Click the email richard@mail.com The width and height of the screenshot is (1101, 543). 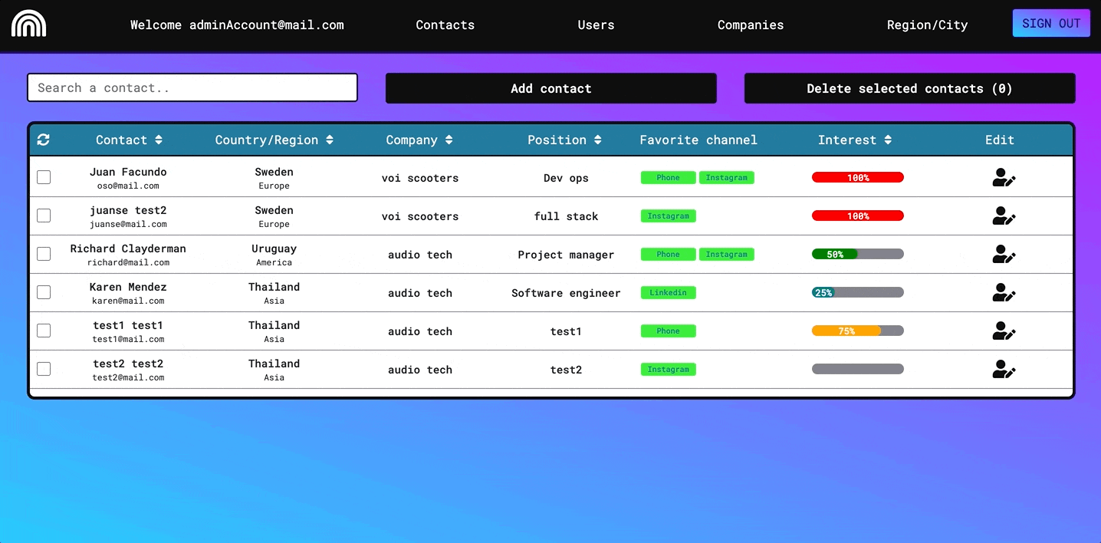(x=128, y=262)
